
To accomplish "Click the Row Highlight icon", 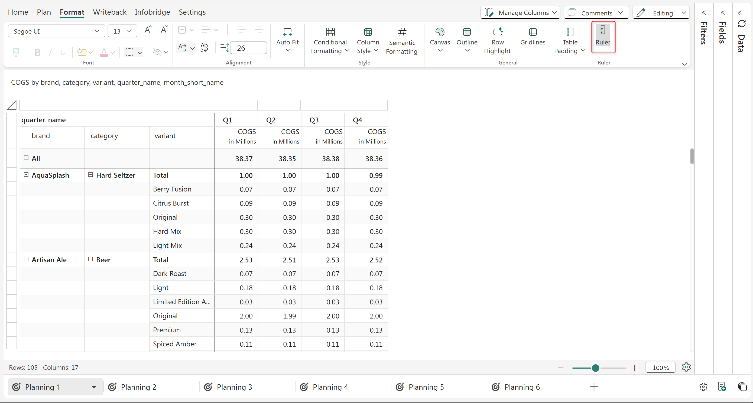I will coord(498,32).
